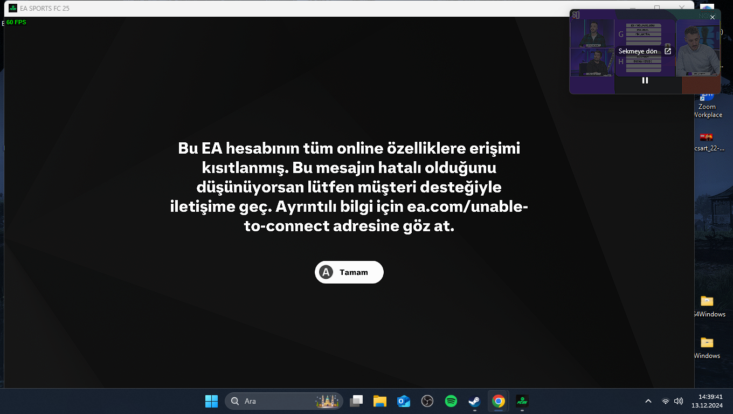Select the Windows desktop folder
The height and width of the screenshot is (414, 733).
707,348
